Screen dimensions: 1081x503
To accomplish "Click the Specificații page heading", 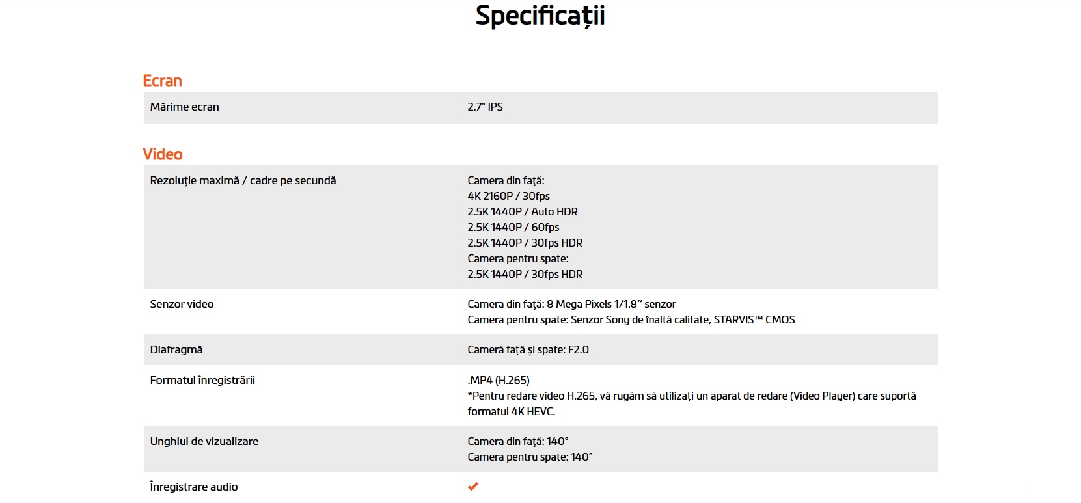I will pos(540,16).
